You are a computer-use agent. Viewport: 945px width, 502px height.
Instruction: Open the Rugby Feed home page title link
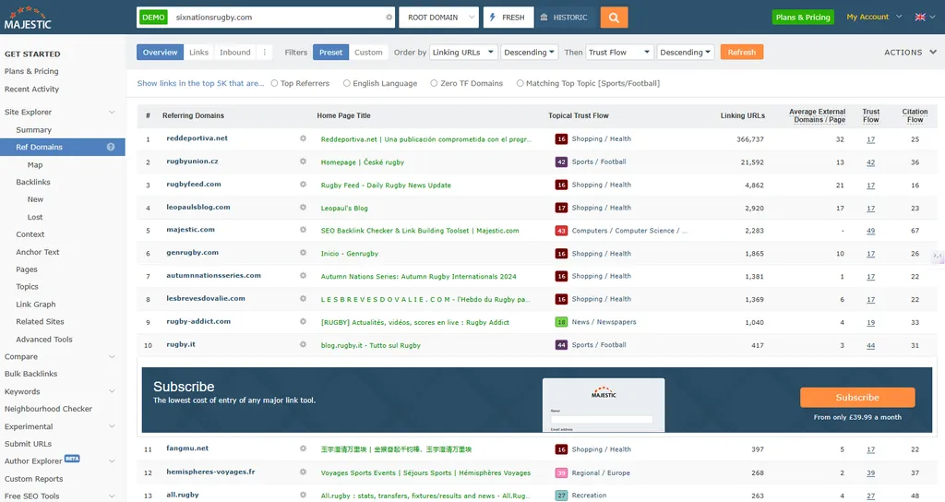386,185
